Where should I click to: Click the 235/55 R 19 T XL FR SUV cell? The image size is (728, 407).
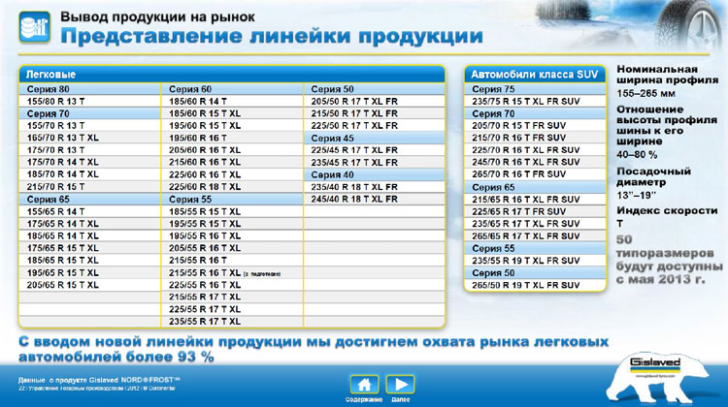click(535, 261)
